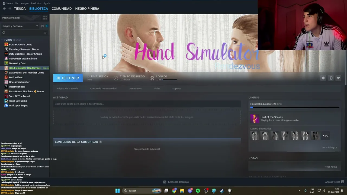Viewport: 347px width, 195px height.
Task: Show game info icon
Action: (330, 78)
